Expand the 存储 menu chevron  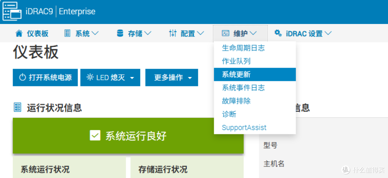[148, 33]
